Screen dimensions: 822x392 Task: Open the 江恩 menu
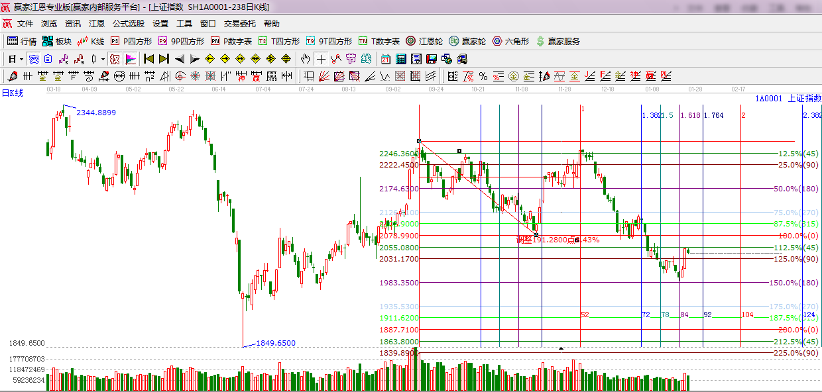click(x=97, y=23)
